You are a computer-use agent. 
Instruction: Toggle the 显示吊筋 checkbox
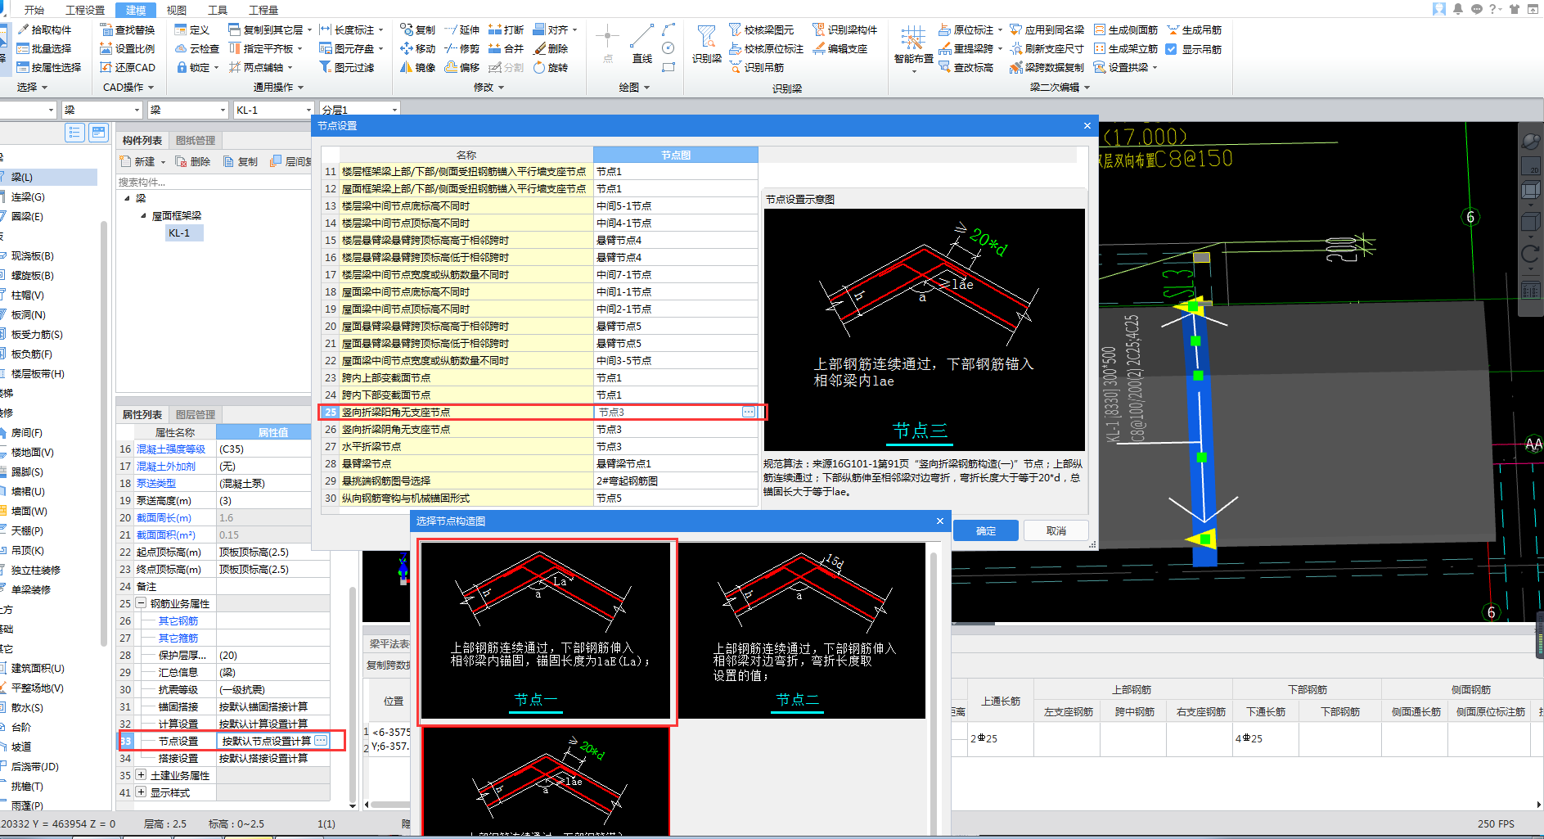click(x=1171, y=49)
